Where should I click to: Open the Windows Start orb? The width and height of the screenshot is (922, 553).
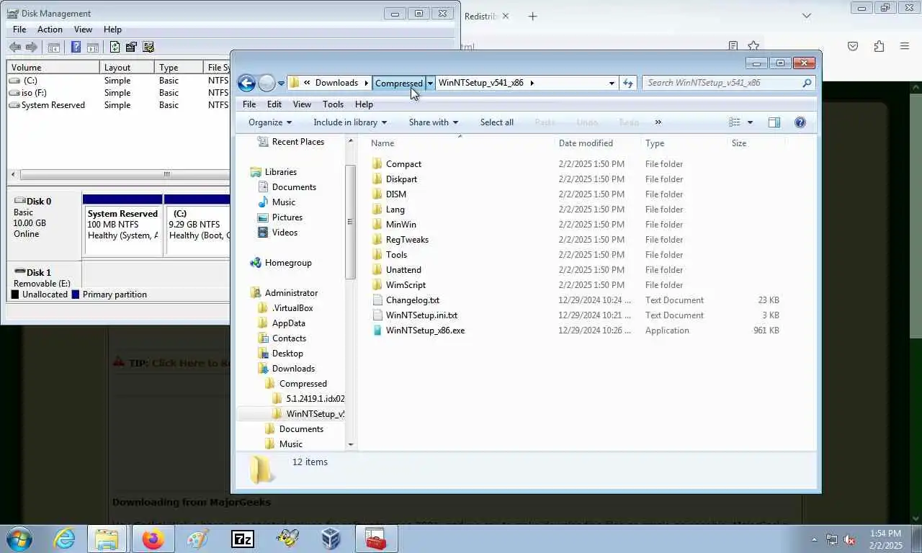18,539
